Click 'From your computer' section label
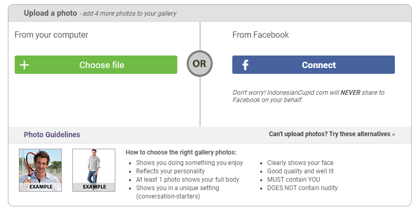The image size is (419, 210). coord(51,35)
